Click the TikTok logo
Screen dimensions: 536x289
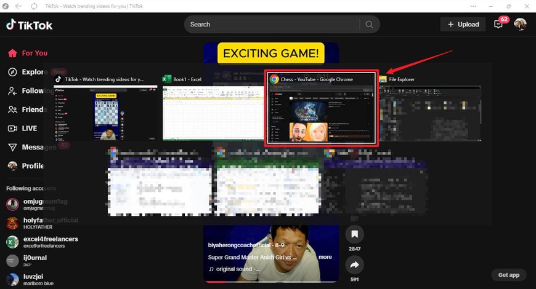click(30, 25)
